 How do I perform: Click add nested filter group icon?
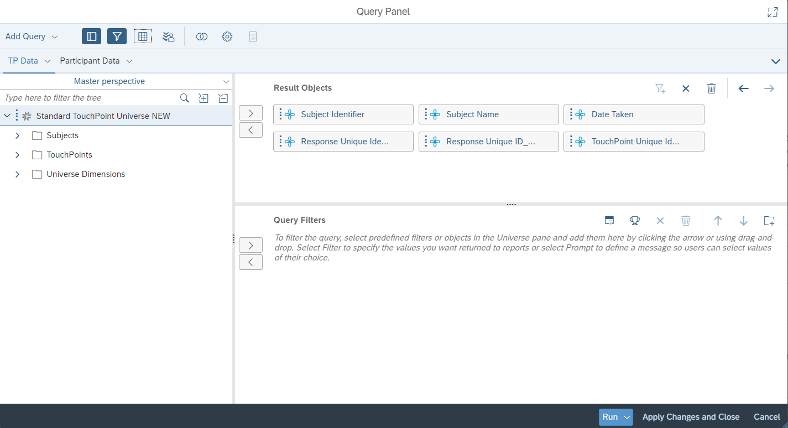click(769, 221)
